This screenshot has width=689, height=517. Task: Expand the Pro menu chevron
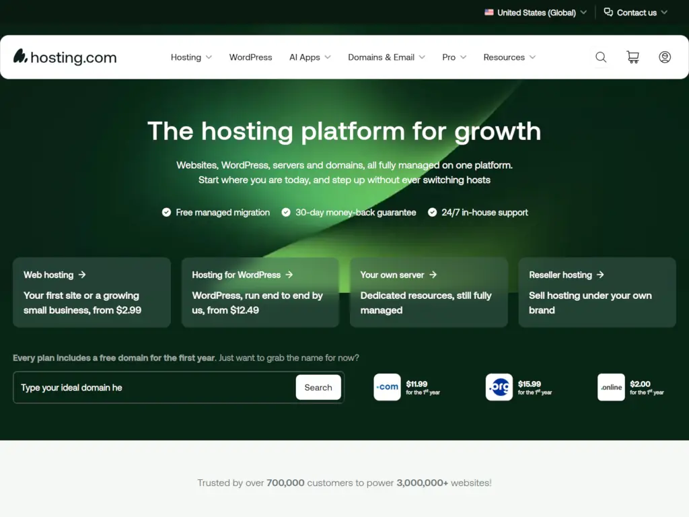(463, 57)
